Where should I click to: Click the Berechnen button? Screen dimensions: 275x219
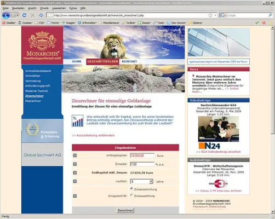coord(125,210)
